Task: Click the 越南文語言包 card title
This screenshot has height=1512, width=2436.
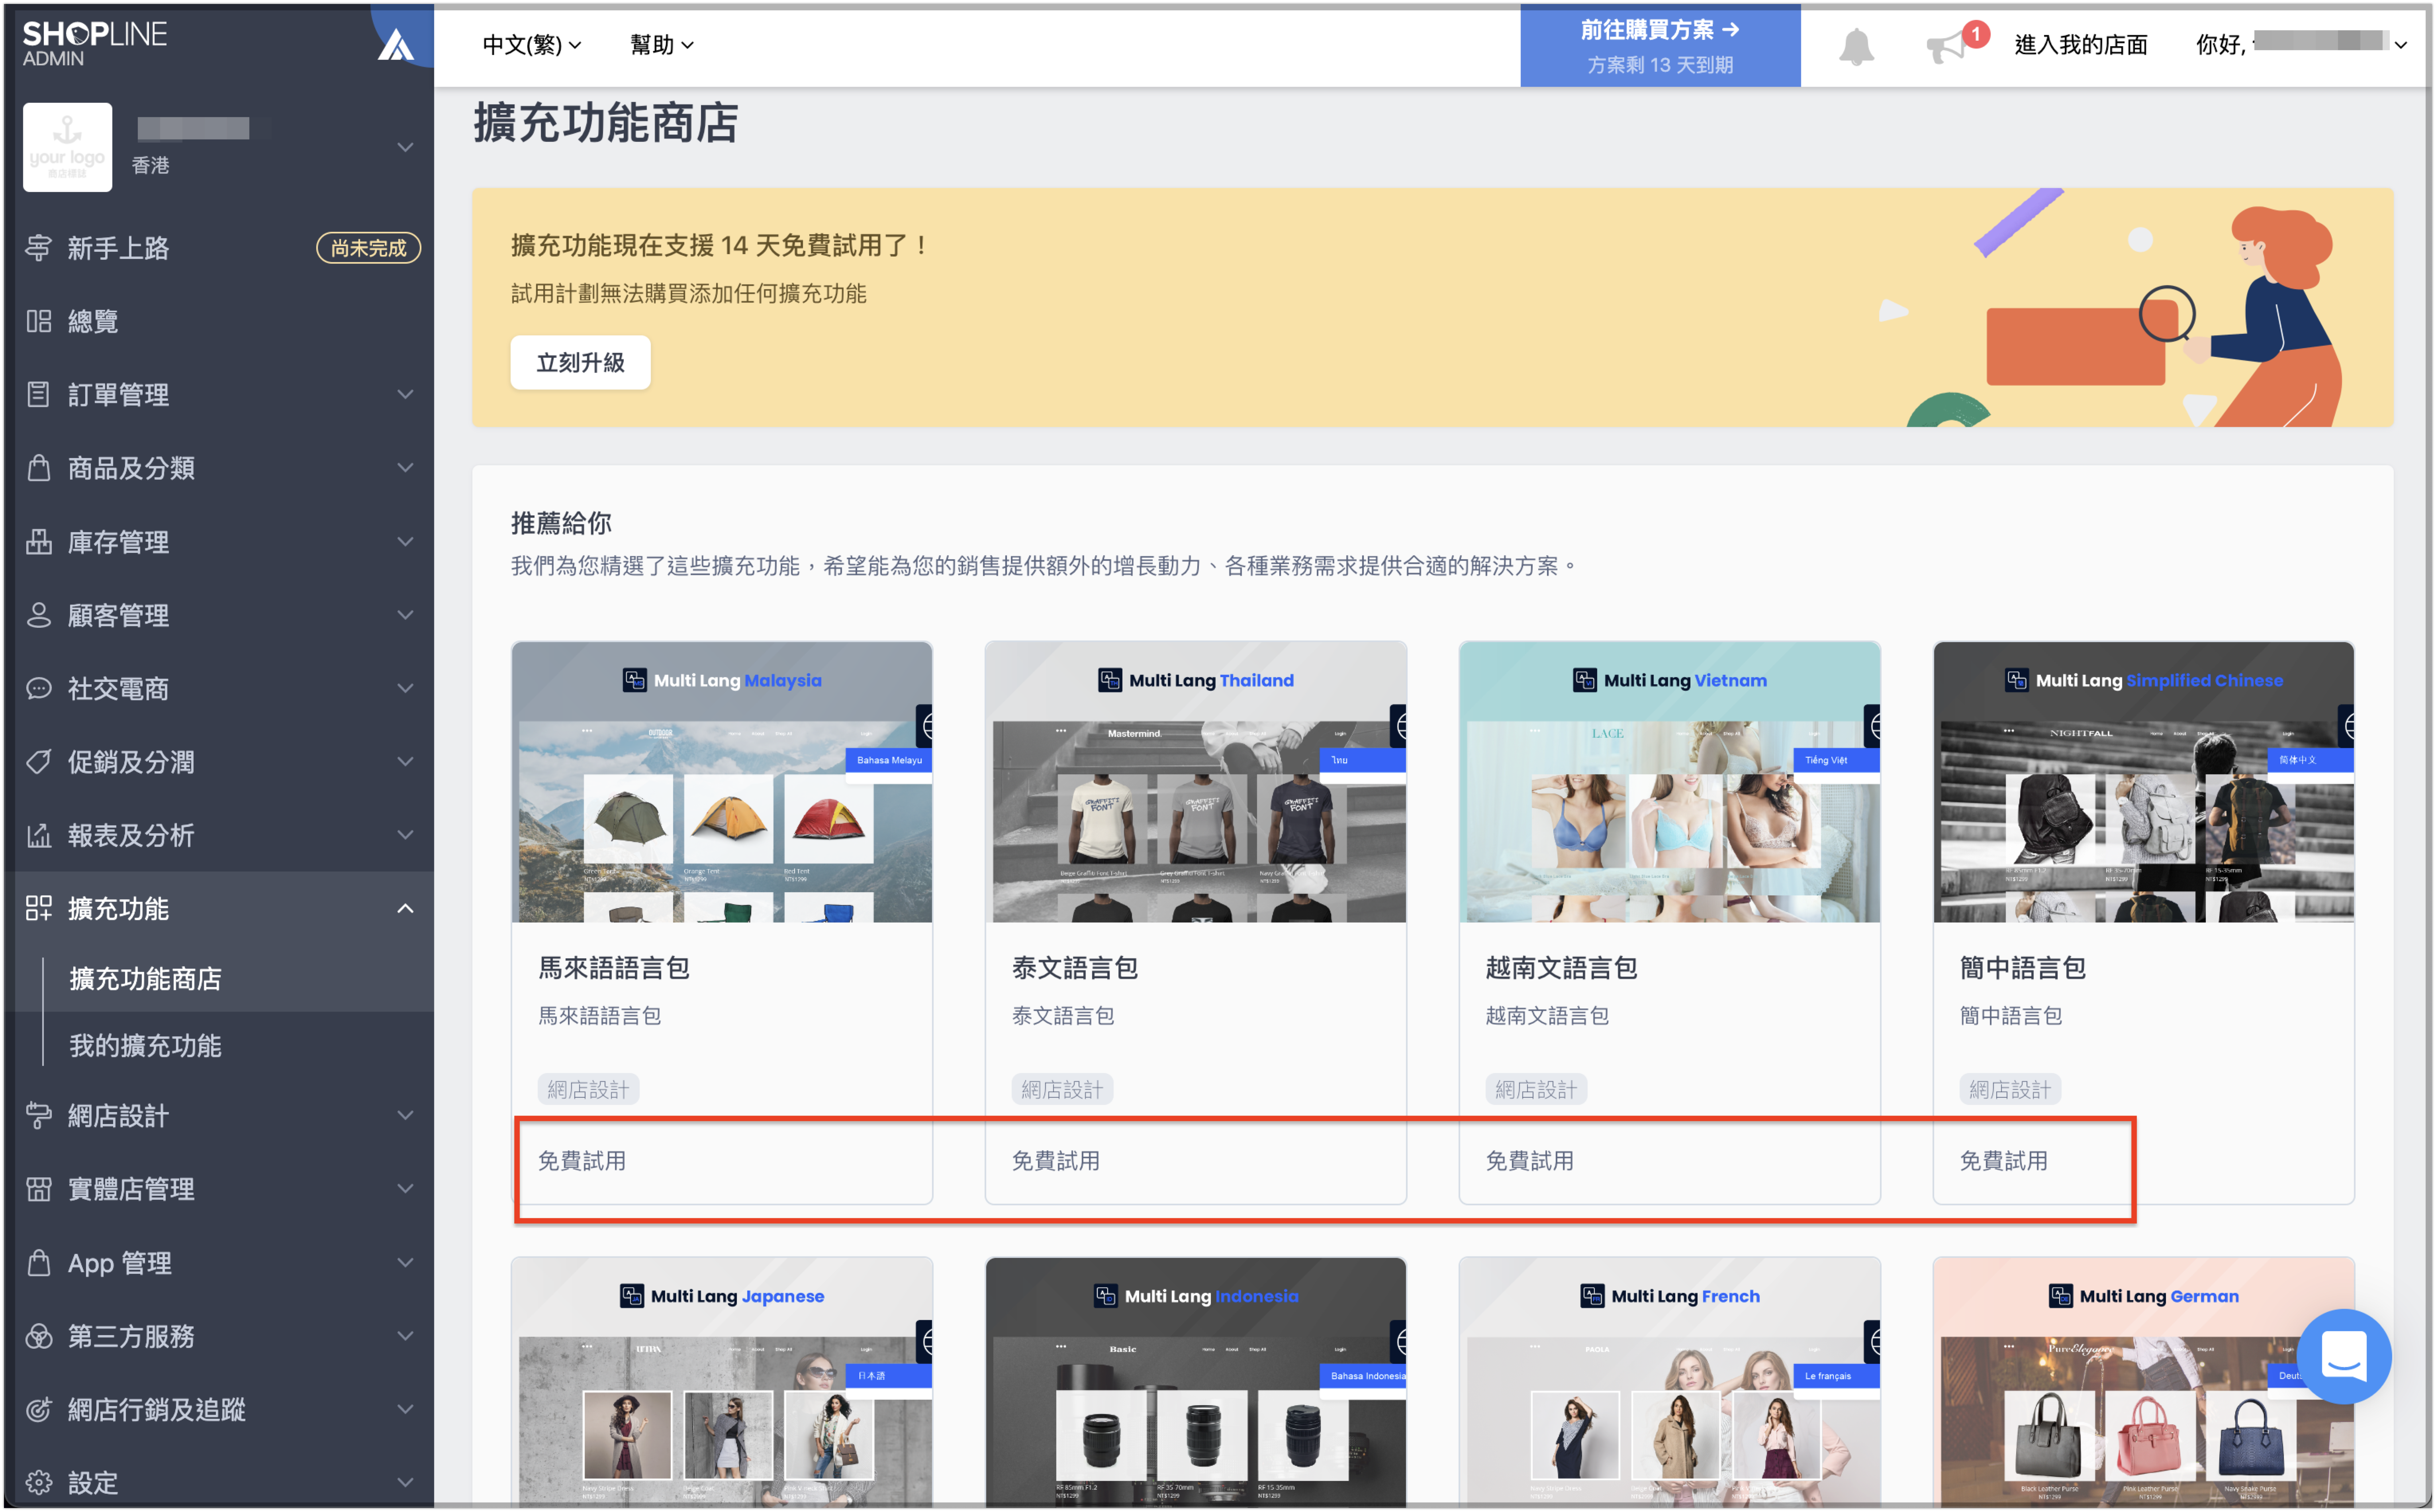Action: point(1562,967)
